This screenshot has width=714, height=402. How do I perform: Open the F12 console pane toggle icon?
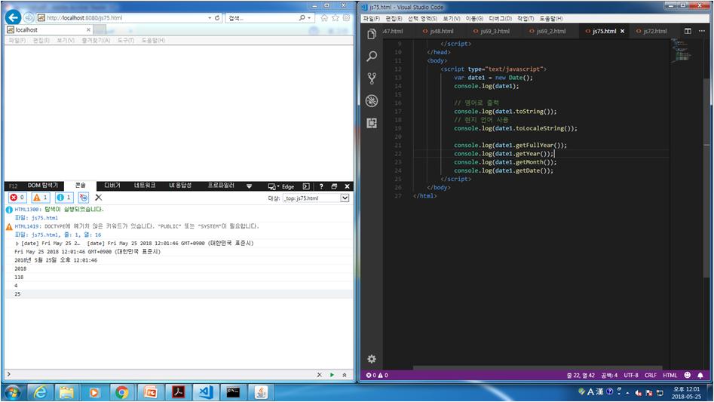coord(306,186)
